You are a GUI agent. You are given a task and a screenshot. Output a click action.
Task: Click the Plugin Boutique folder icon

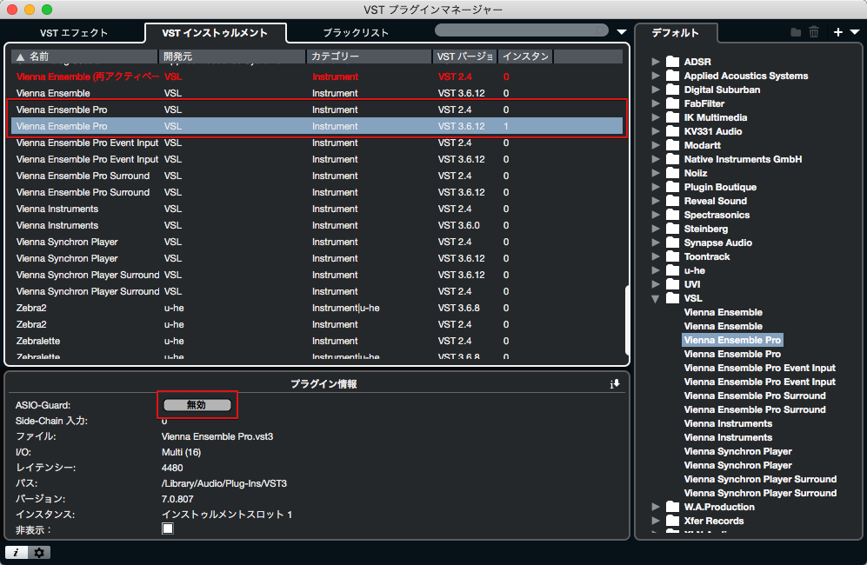[672, 187]
